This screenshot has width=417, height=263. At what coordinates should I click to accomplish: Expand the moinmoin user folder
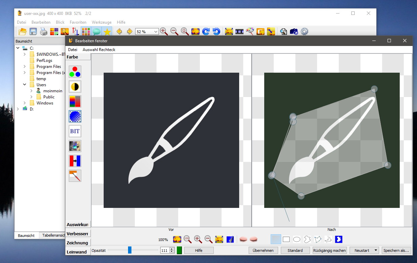coord(32,91)
